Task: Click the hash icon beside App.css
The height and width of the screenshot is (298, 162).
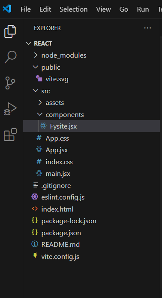Action: tap(39, 138)
